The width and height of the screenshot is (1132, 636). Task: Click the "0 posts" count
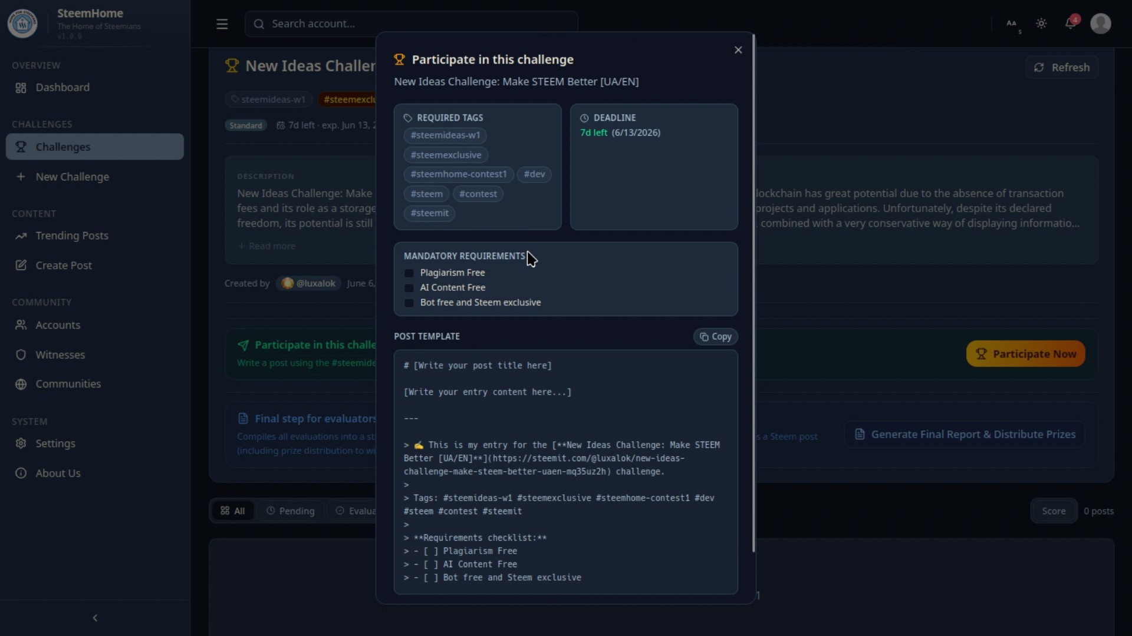[1098, 511]
